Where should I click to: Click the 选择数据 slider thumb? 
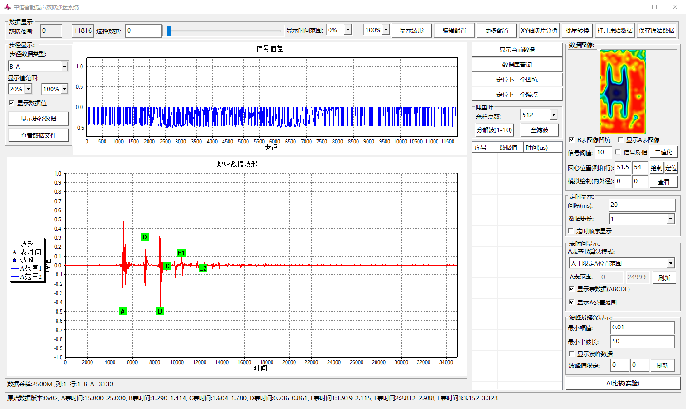coord(169,31)
